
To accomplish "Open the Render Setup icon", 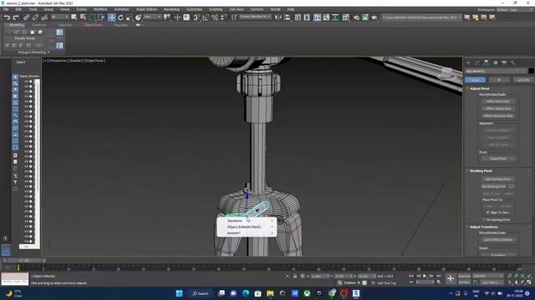I will 356,17.
